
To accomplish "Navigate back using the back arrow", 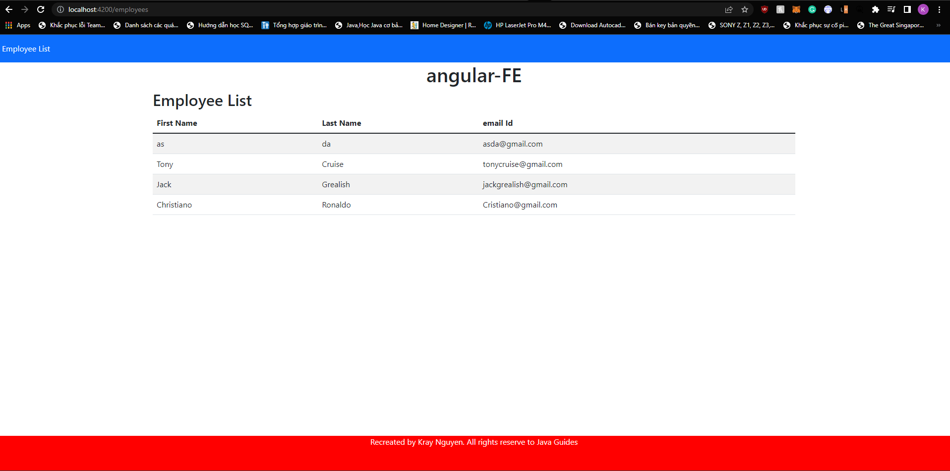I will pyautogui.click(x=9, y=9).
